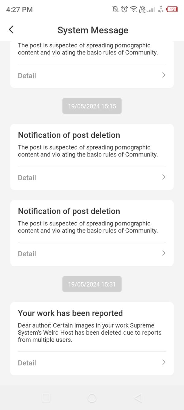This screenshot has width=184, height=410.
Task: Tap the System Message page title
Action: [x=93, y=30]
